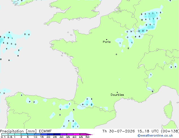Pick the 5–10 mm legend color

(x=31, y=134)
